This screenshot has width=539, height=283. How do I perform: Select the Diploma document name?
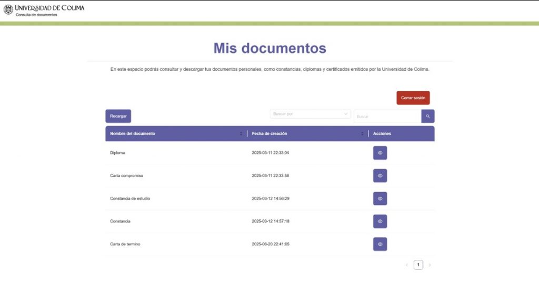click(117, 153)
